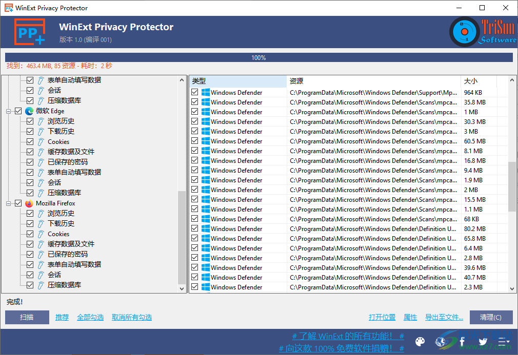Click footprint icon for Edge 浏览历史

coord(41,121)
